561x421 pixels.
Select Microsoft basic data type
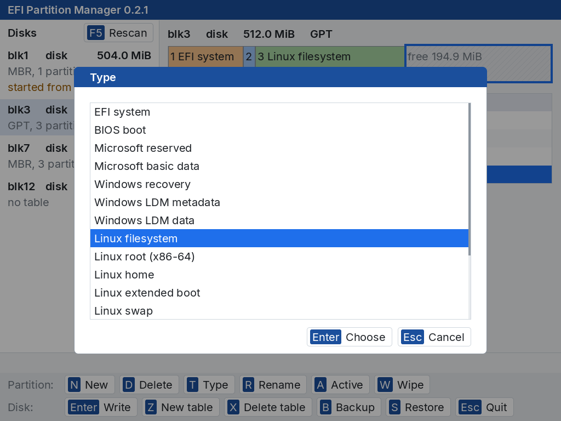click(x=279, y=166)
